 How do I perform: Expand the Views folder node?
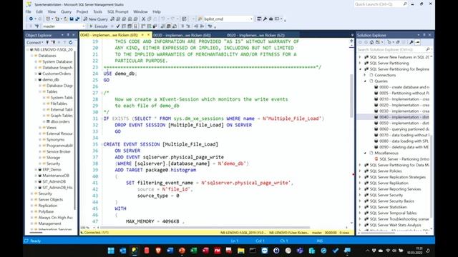tap(40, 128)
